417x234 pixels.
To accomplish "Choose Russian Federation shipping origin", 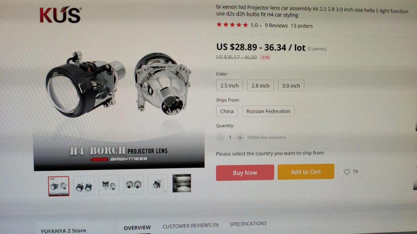I will point(268,112).
